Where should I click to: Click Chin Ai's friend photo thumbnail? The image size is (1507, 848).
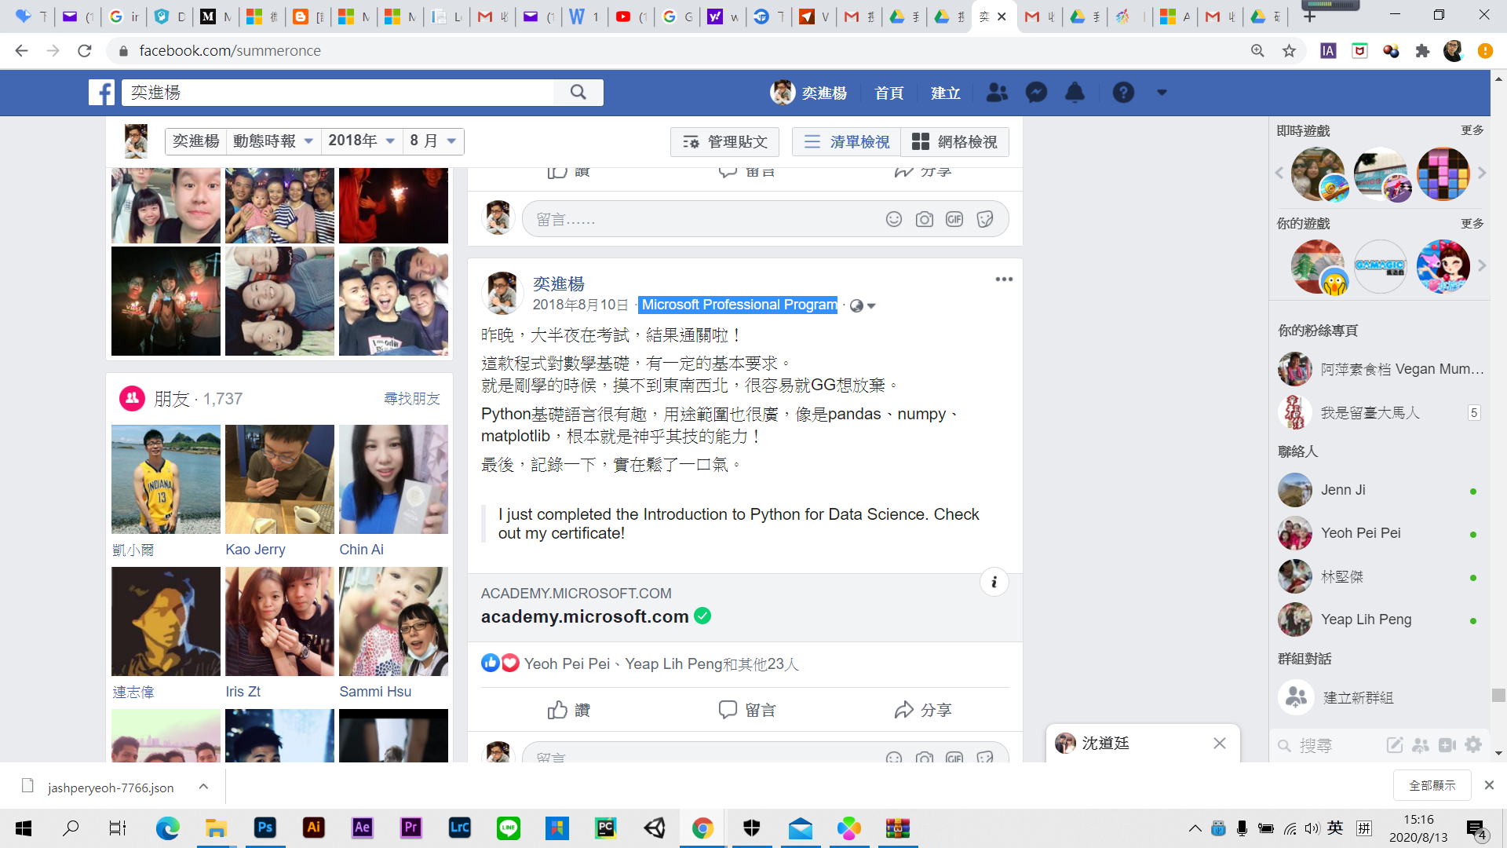tap(393, 479)
